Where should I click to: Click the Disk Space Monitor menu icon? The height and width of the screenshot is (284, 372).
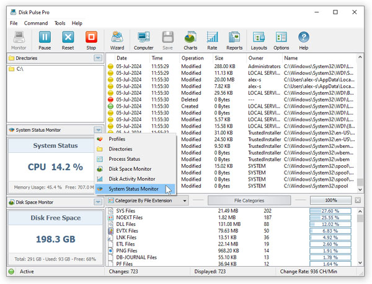tap(100, 169)
